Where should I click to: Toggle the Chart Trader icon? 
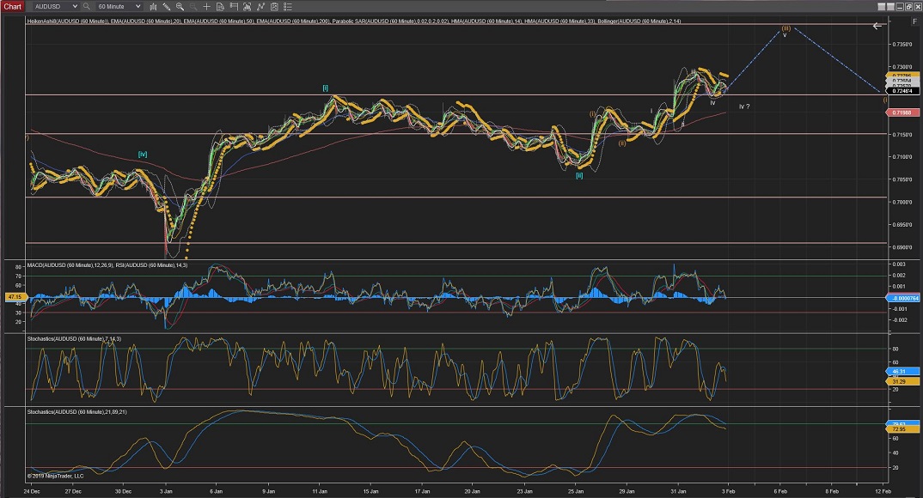[x=234, y=7]
